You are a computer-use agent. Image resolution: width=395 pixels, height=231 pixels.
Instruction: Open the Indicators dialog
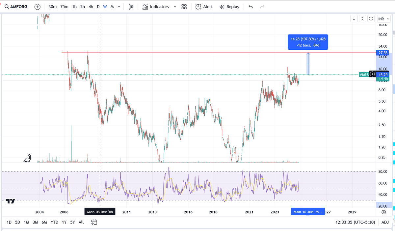coord(156,7)
